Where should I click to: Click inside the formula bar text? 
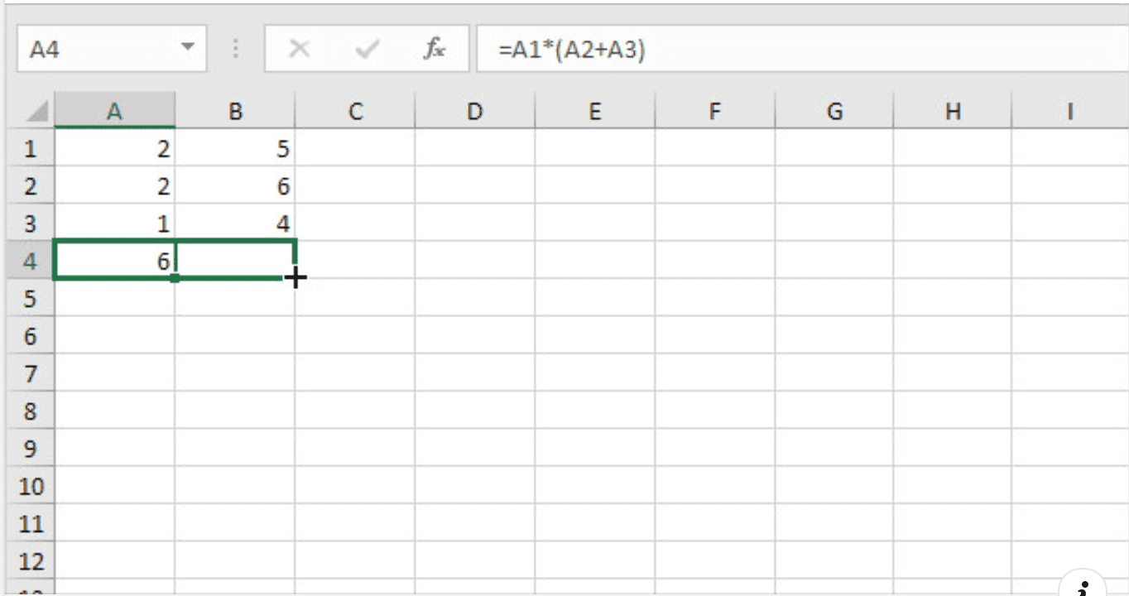tap(745, 50)
